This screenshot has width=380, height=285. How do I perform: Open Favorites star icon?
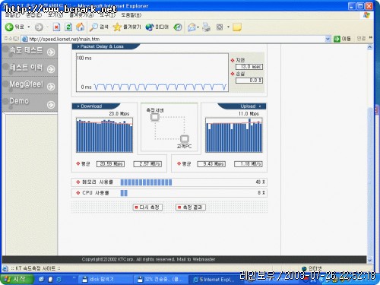117,27
